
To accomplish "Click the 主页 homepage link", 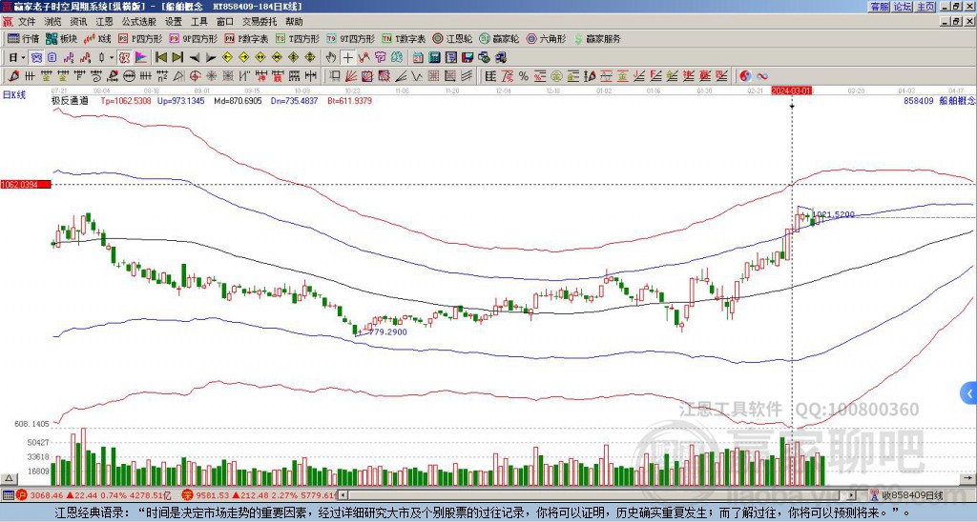I will pyautogui.click(x=925, y=7).
